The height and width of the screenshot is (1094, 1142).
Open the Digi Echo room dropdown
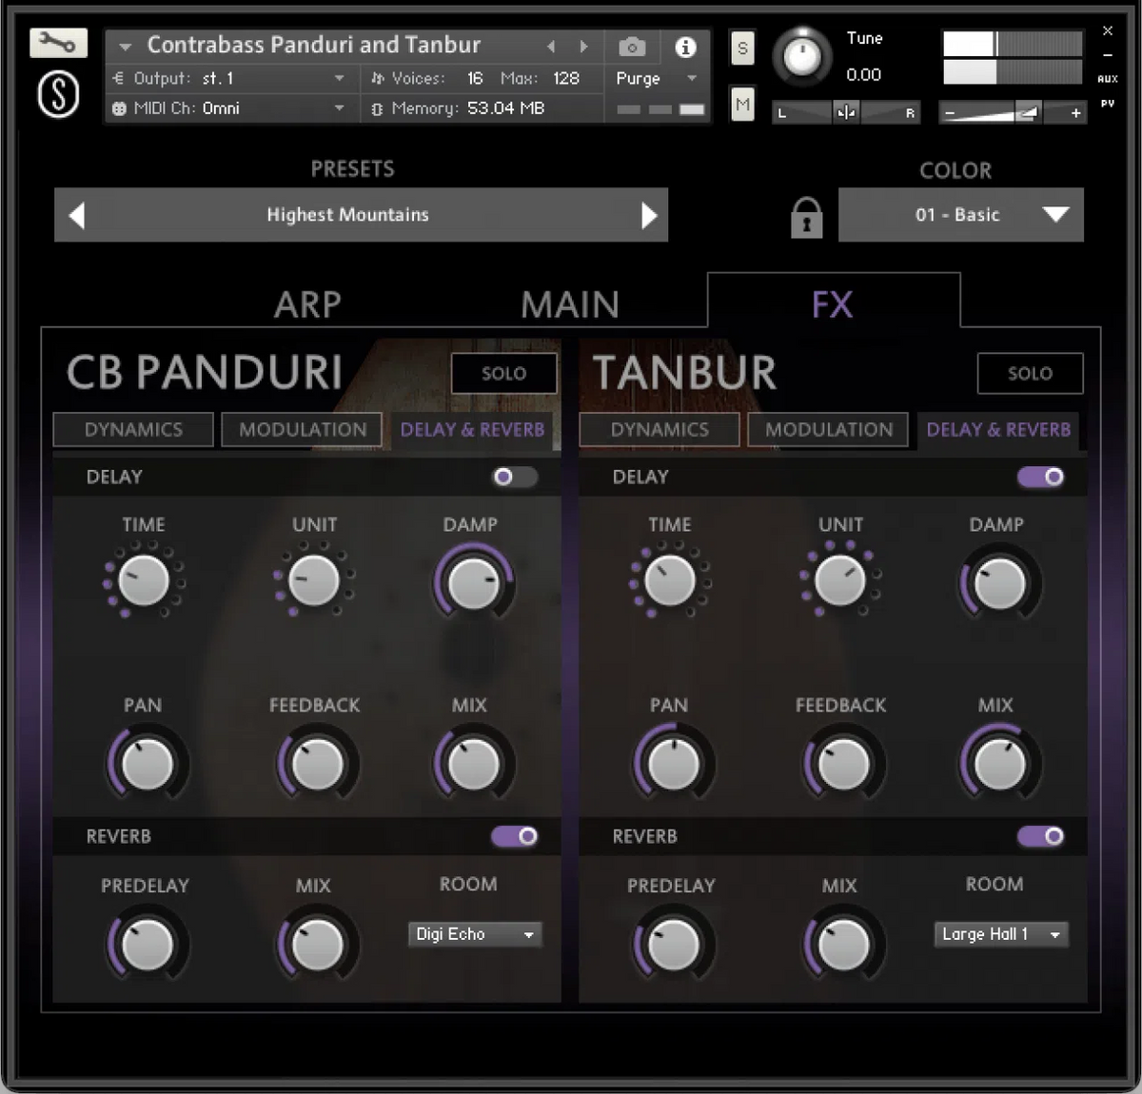tap(474, 934)
